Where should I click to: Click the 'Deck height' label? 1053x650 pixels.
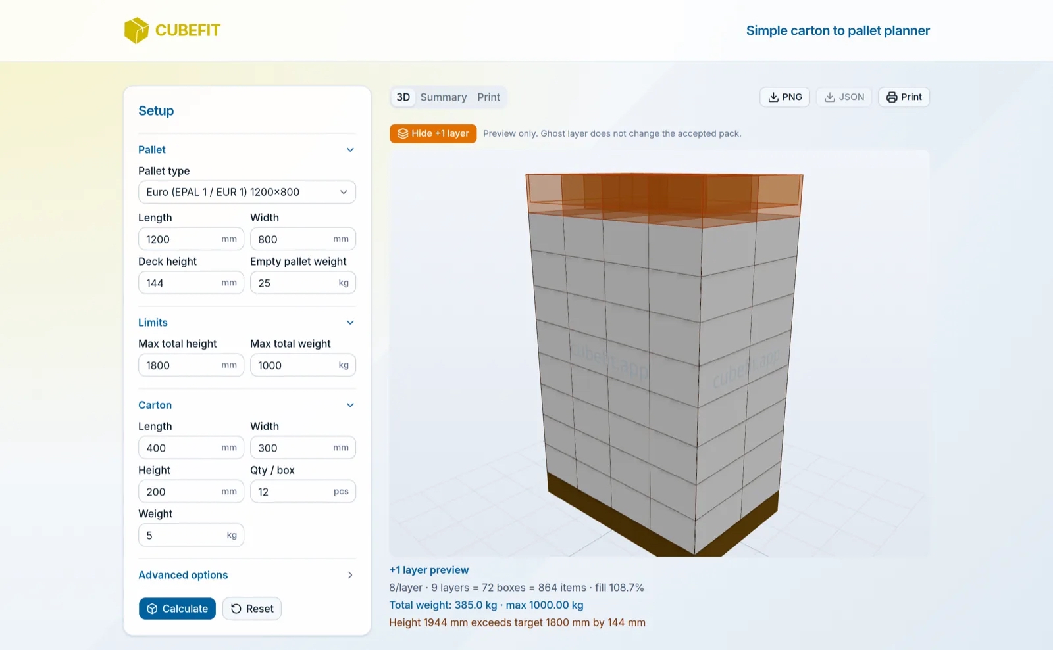(167, 262)
